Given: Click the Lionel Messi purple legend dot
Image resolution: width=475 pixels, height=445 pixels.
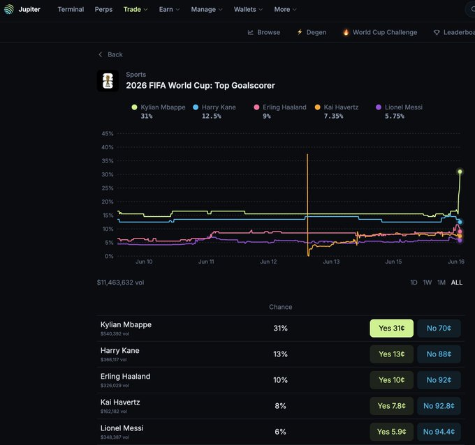Looking at the screenshot, I should [379, 107].
